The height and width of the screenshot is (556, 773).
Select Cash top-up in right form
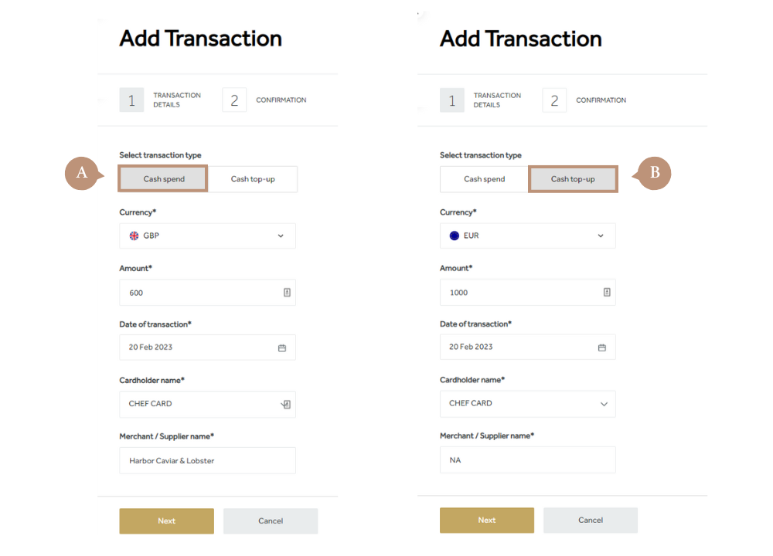tap(573, 179)
